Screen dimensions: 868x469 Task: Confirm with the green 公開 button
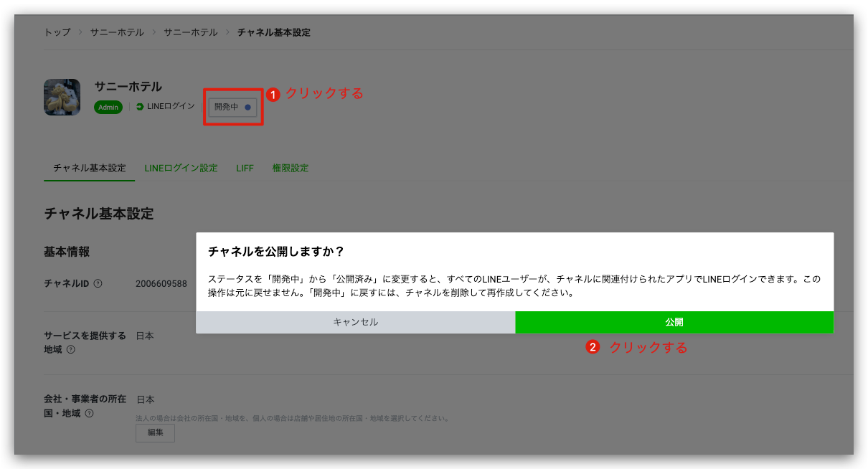click(x=674, y=322)
